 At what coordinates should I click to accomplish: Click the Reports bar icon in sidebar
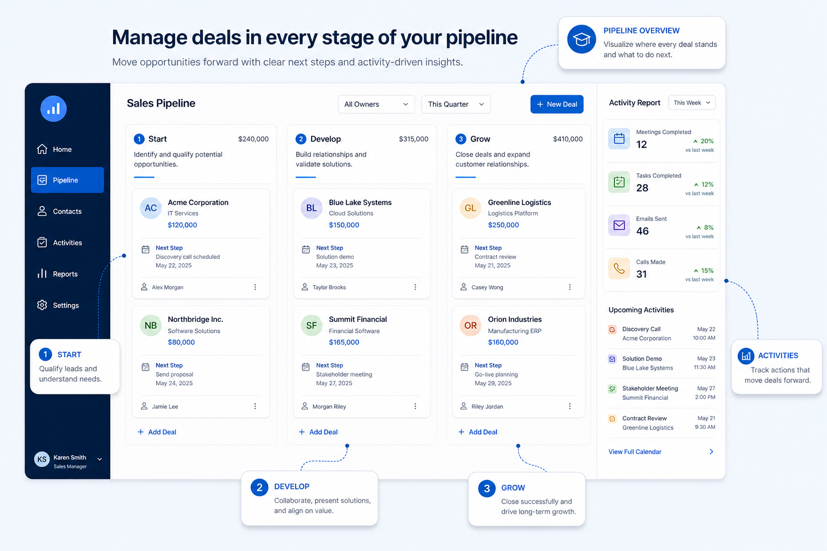click(x=42, y=273)
